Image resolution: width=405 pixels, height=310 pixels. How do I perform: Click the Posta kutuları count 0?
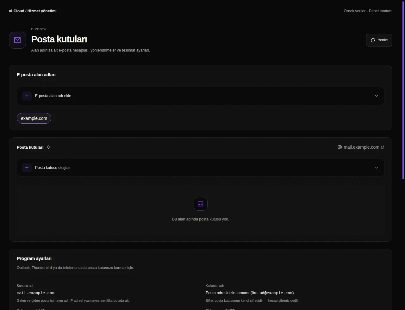[48, 147]
